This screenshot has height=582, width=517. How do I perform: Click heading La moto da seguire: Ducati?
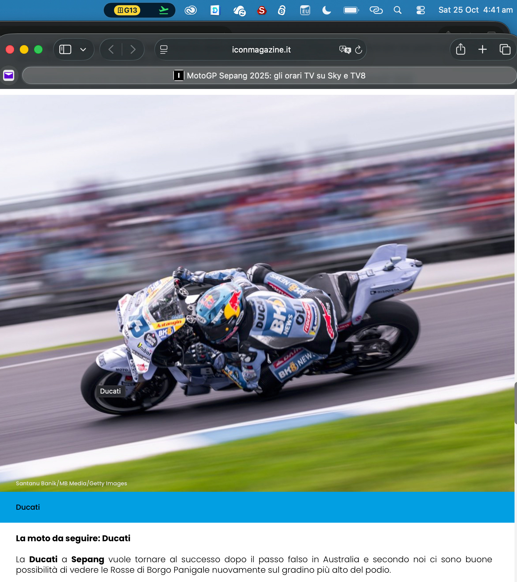click(73, 538)
